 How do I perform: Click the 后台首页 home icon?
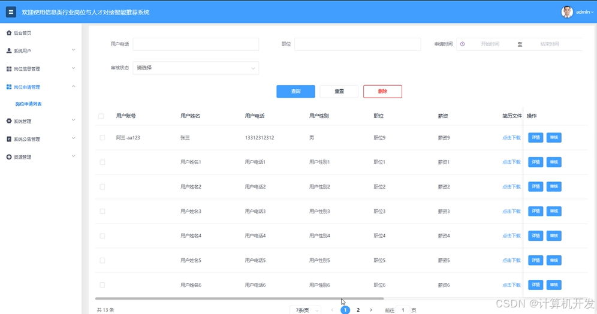[9, 33]
